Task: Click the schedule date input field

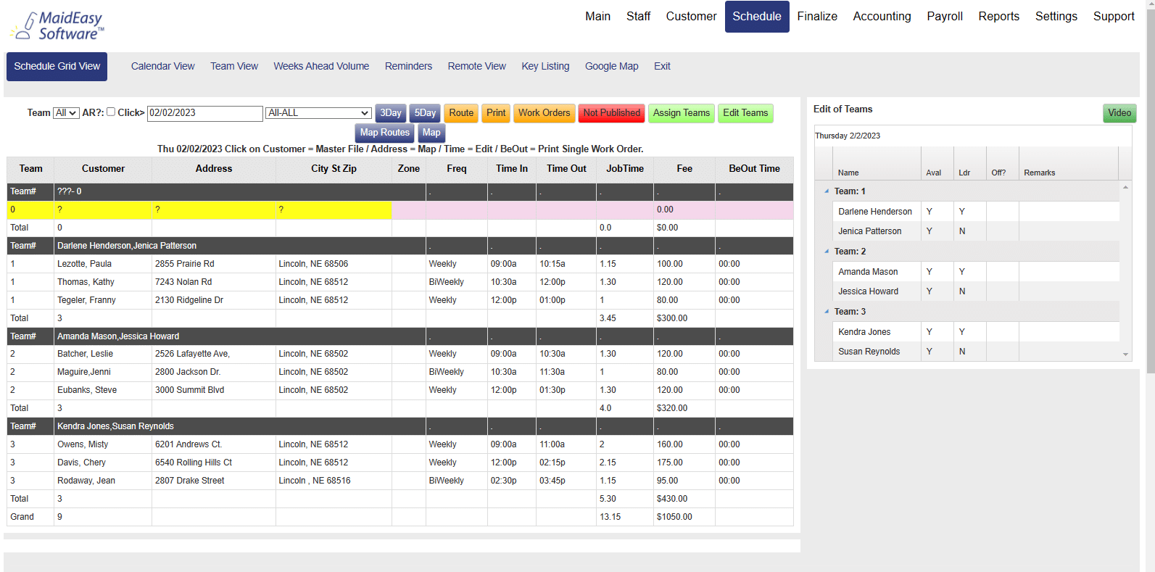Action: tap(205, 113)
